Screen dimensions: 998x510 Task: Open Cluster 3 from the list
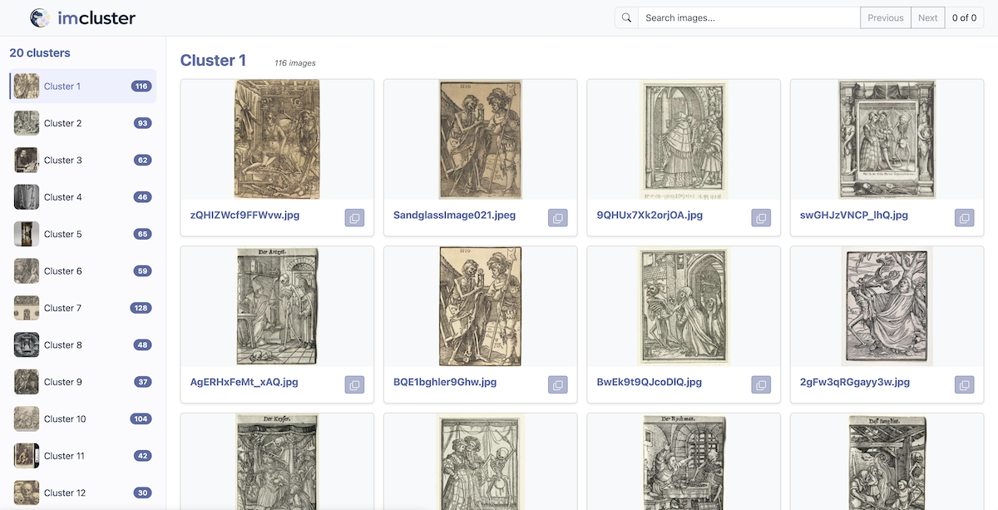coord(82,160)
